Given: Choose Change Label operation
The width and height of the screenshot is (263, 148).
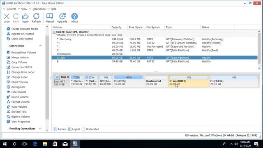Looking at the screenshot, I should (17, 77).
